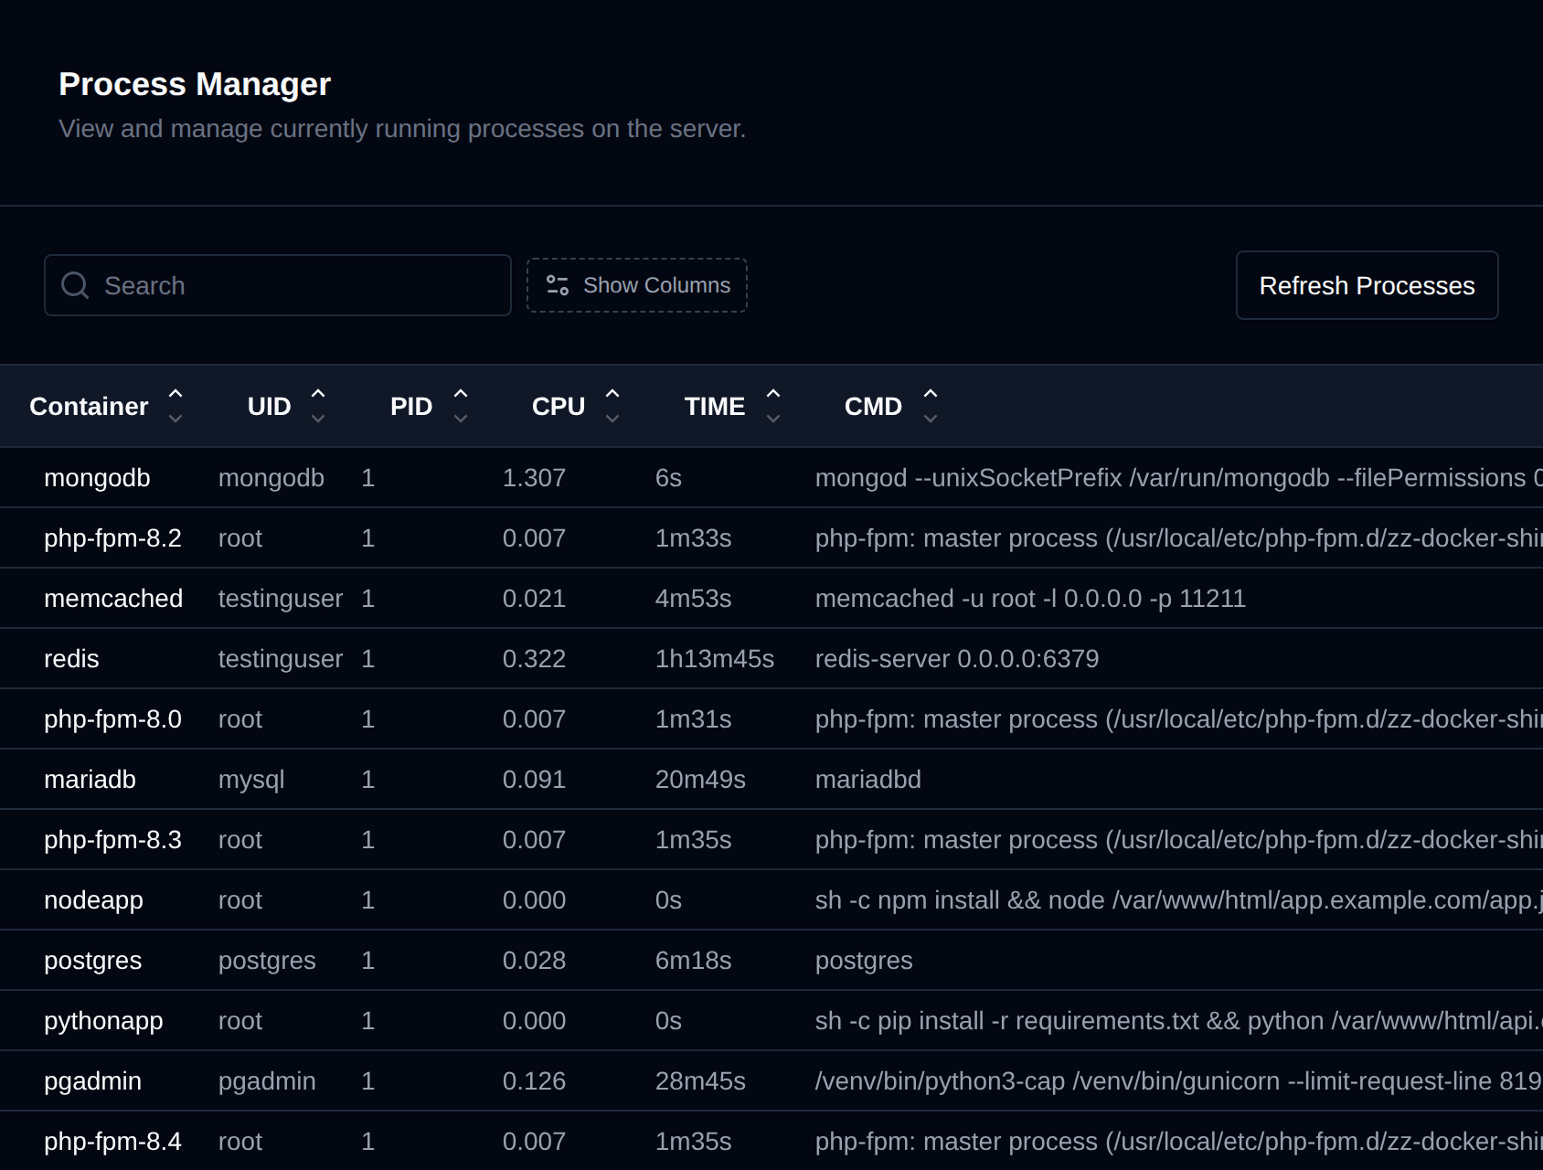Click the mysql UID cell

coord(251,780)
